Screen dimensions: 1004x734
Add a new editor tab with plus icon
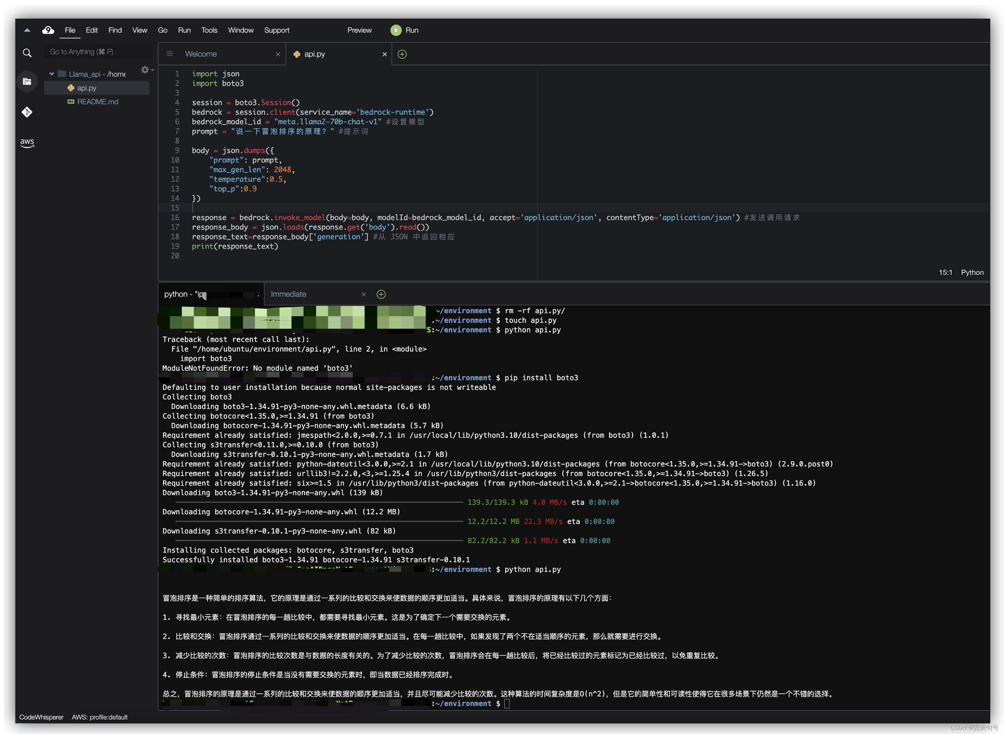pyautogui.click(x=402, y=54)
